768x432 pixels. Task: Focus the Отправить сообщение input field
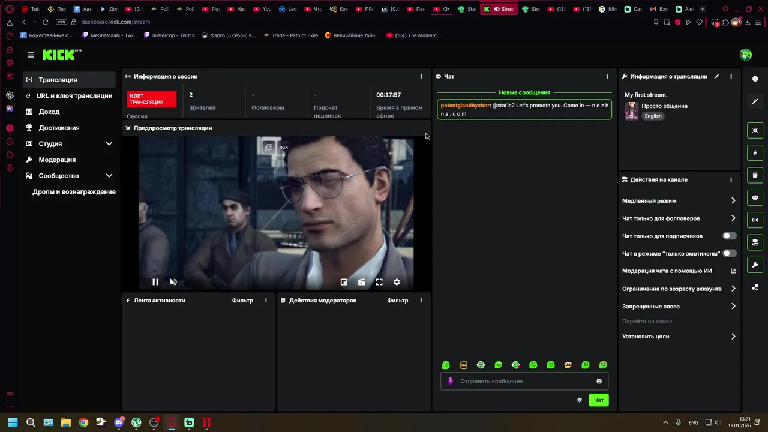(x=524, y=382)
